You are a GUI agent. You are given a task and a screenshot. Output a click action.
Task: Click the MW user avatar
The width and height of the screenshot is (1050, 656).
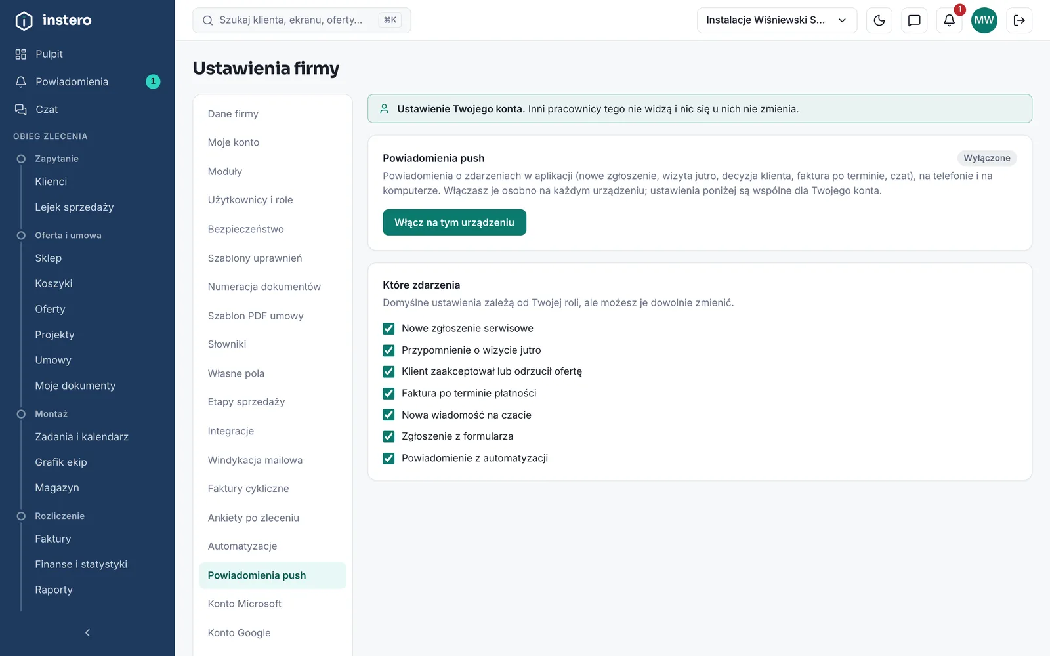point(984,20)
